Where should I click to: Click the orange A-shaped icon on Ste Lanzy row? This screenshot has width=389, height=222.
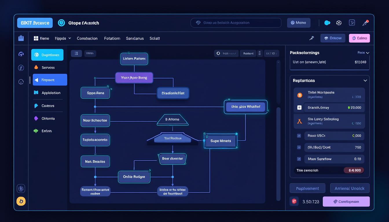coord(300,121)
